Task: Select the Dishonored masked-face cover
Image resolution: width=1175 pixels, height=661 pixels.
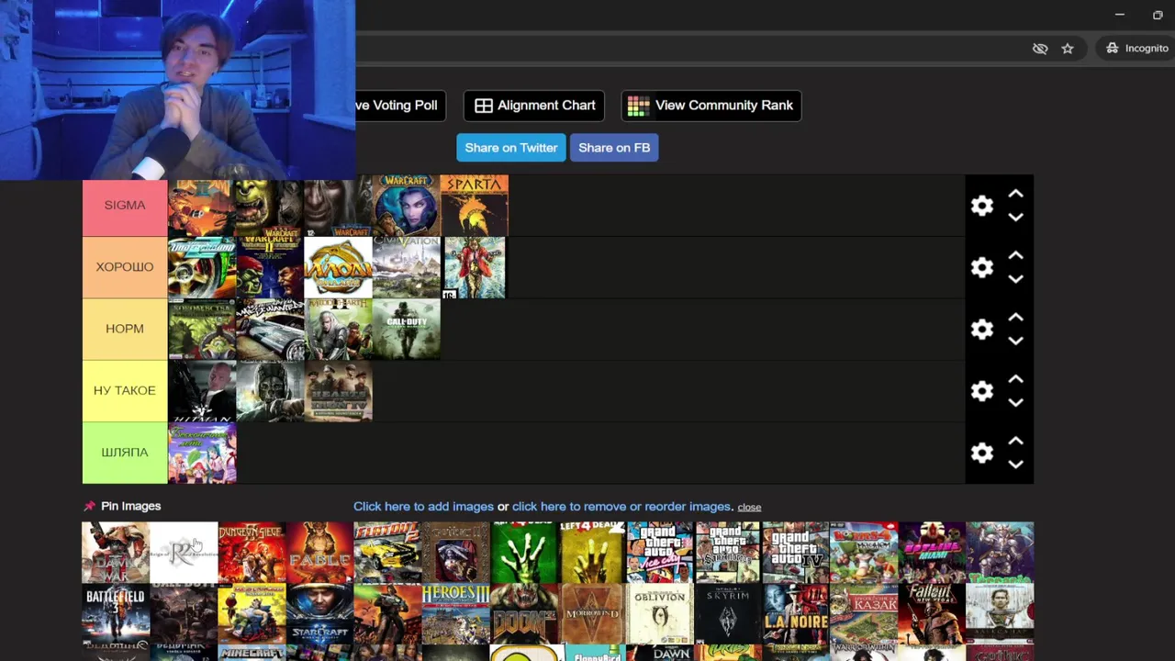Action: [270, 390]
